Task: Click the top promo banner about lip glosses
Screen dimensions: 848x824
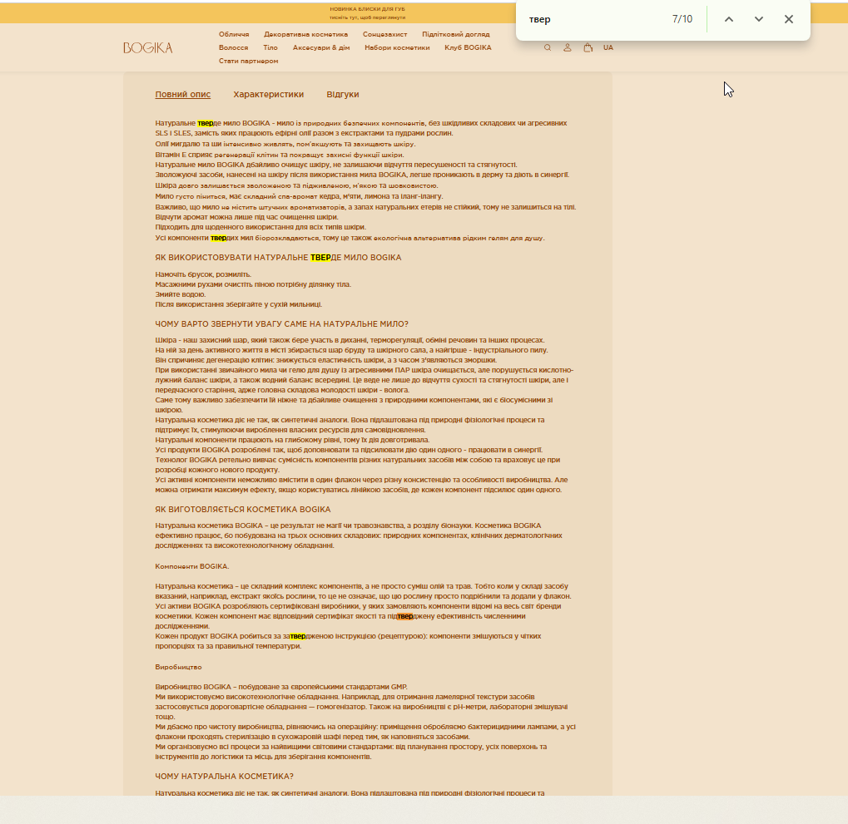Action: click(x=367, y=13)
